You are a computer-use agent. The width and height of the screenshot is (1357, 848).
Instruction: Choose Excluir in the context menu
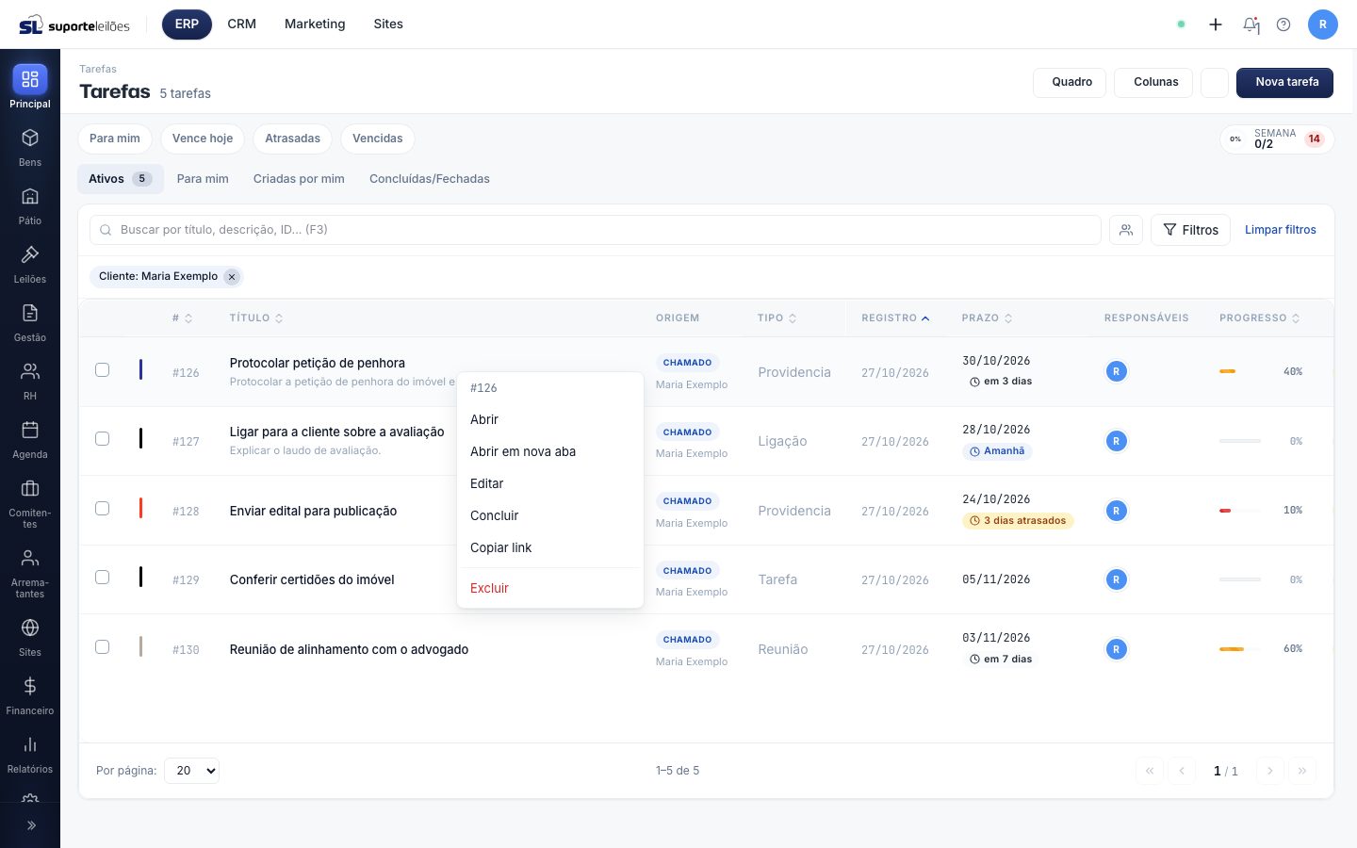(x=550, y=589)
